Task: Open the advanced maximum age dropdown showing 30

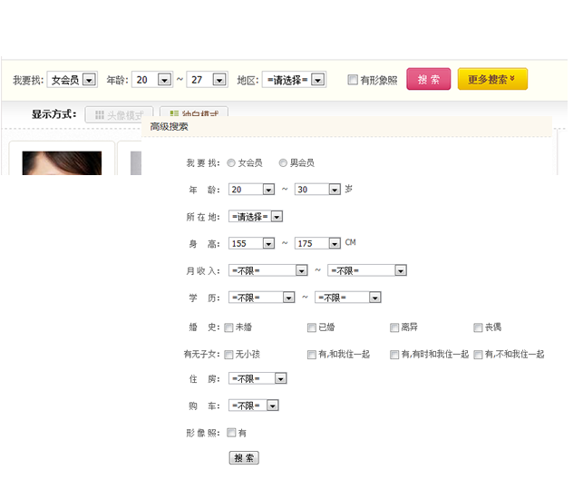Action: [x=317, y=190]
